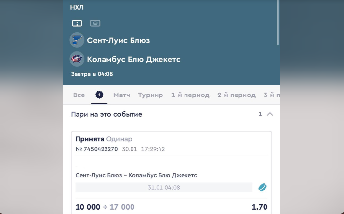Switch to the Матч tab
Image resolution: width=344 pixels, height=214 pixels.
pyautogui.click(x=122, y=95)
